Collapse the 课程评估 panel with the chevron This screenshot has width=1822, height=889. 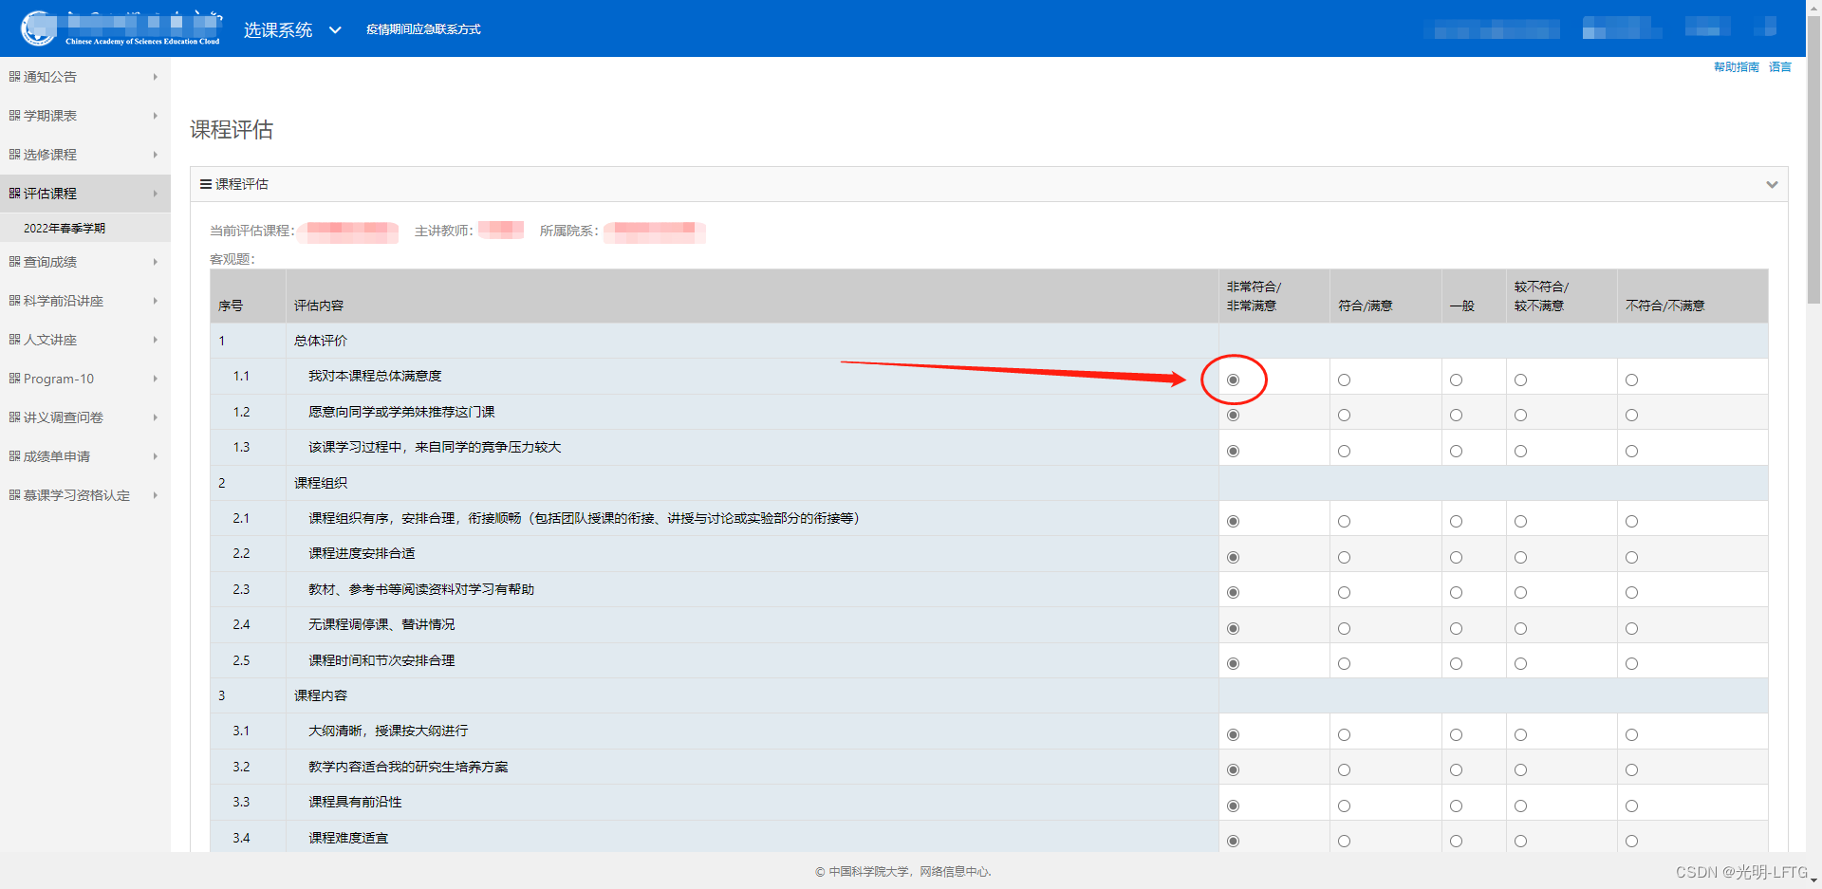click(1771, 184)
